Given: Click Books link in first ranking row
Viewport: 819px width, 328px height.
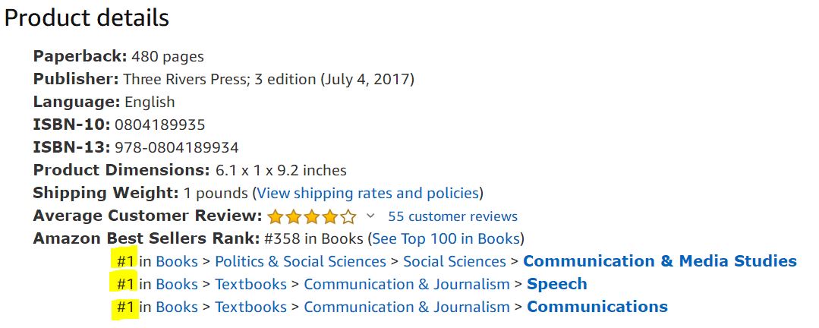Looking at the screenshot, I should coord(176,261).
